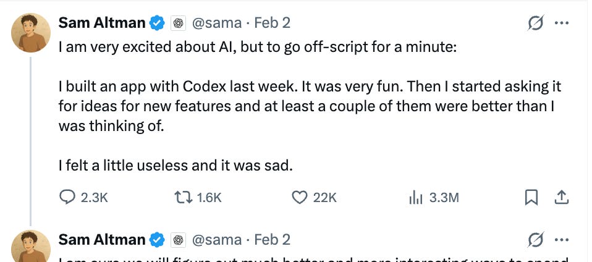This screenshot has height=262, width=592.
Task: Click the verified badge on second tweet
Action: [x=158, y=239]
